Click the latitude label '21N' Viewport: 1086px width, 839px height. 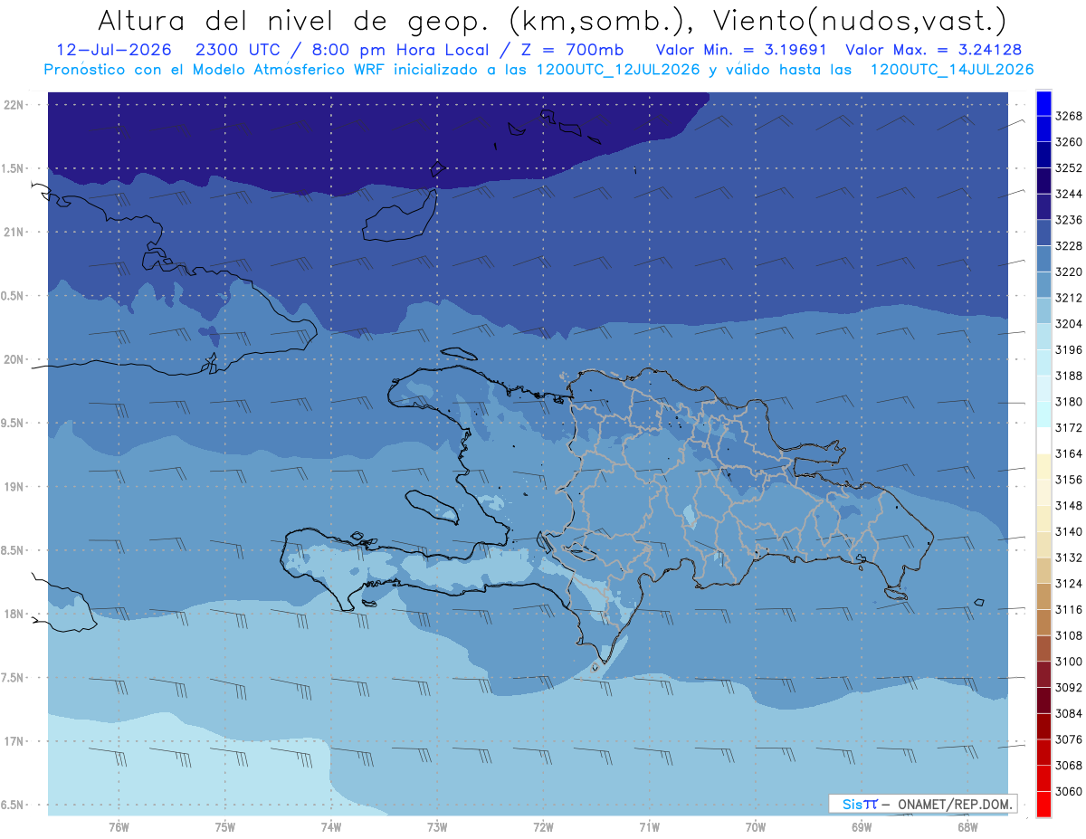(x=14, y=232)
